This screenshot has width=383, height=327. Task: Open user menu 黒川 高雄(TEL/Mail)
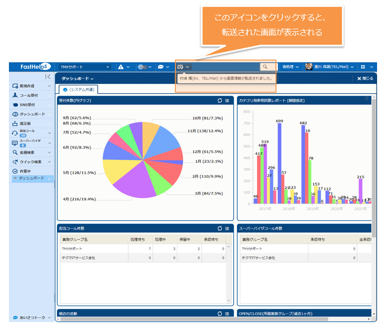(329, 66)
